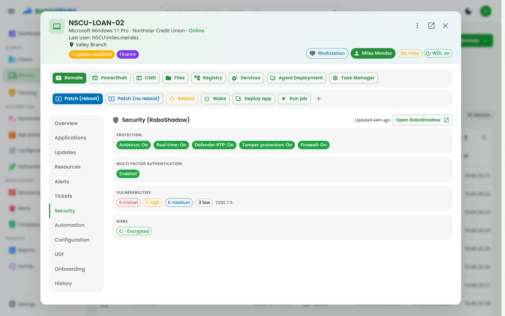Click the 1 high vulnerabilities chip
Screen dimensions: 505x316
153,203
